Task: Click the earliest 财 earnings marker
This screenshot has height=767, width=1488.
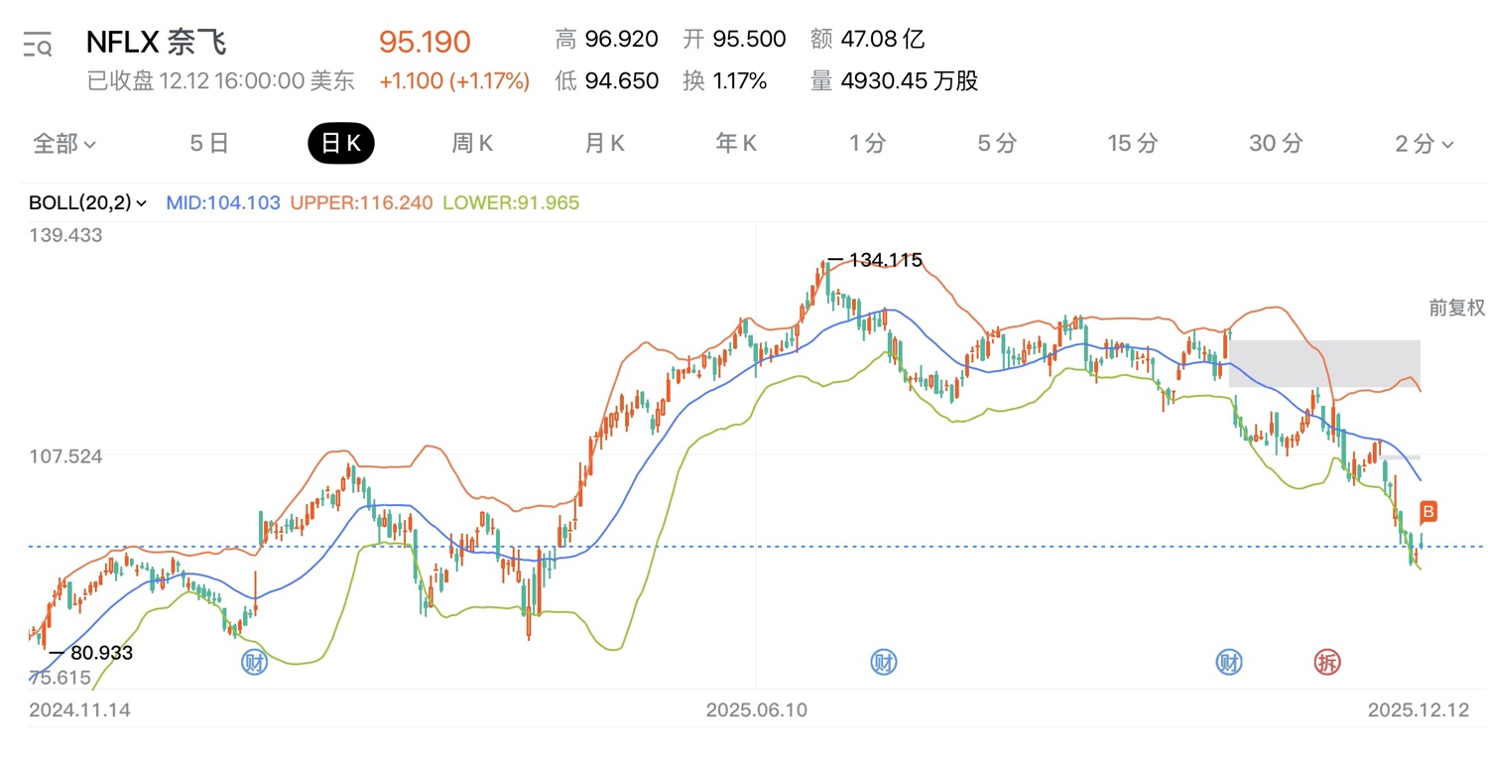Action: click(x=255, y=662)
